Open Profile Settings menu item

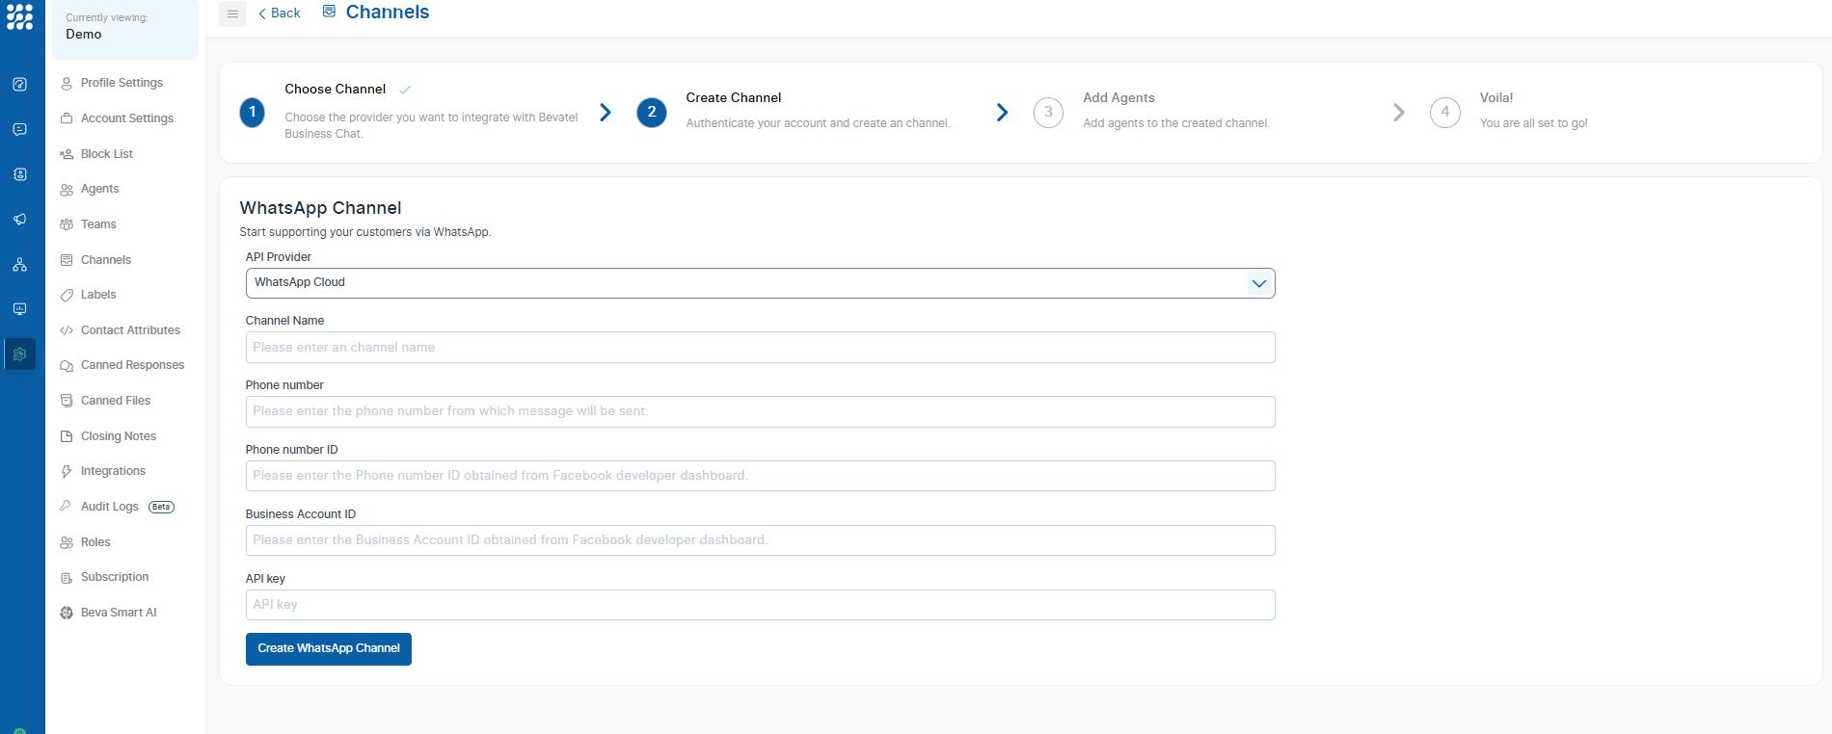(121, 83)
